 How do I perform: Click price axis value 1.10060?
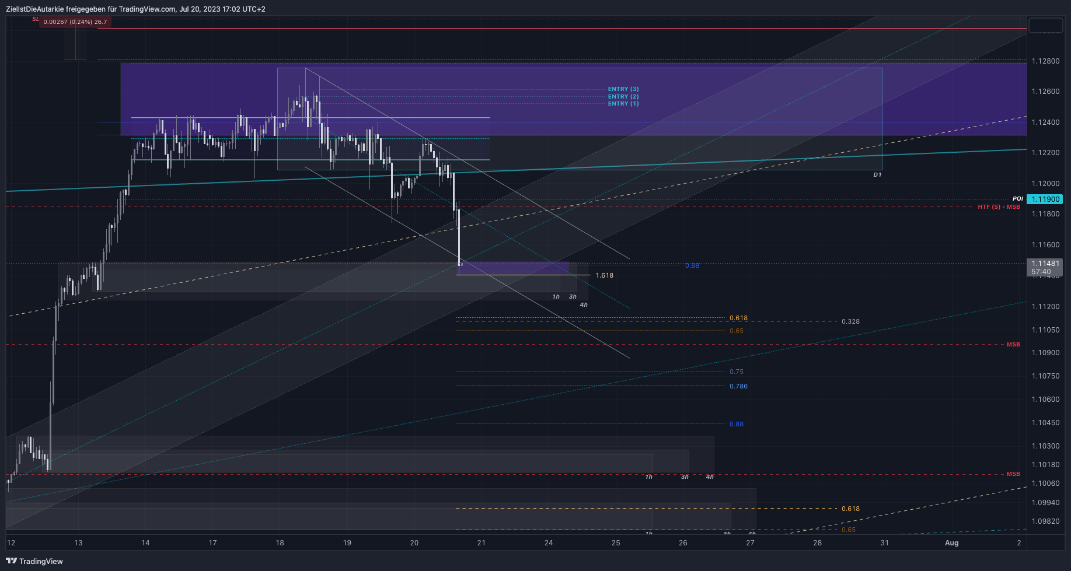1045,484
